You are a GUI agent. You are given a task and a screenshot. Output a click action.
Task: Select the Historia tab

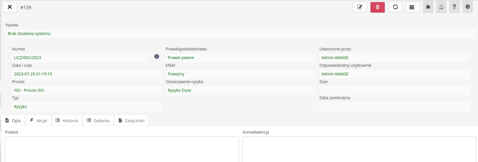point(67,120)
